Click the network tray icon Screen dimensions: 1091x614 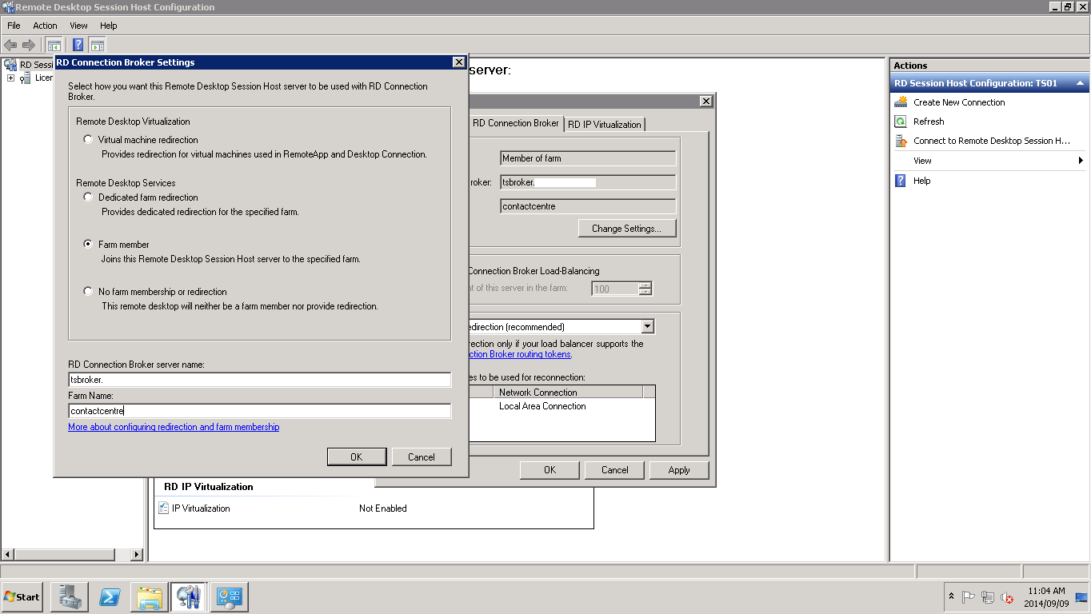[988, 596]
